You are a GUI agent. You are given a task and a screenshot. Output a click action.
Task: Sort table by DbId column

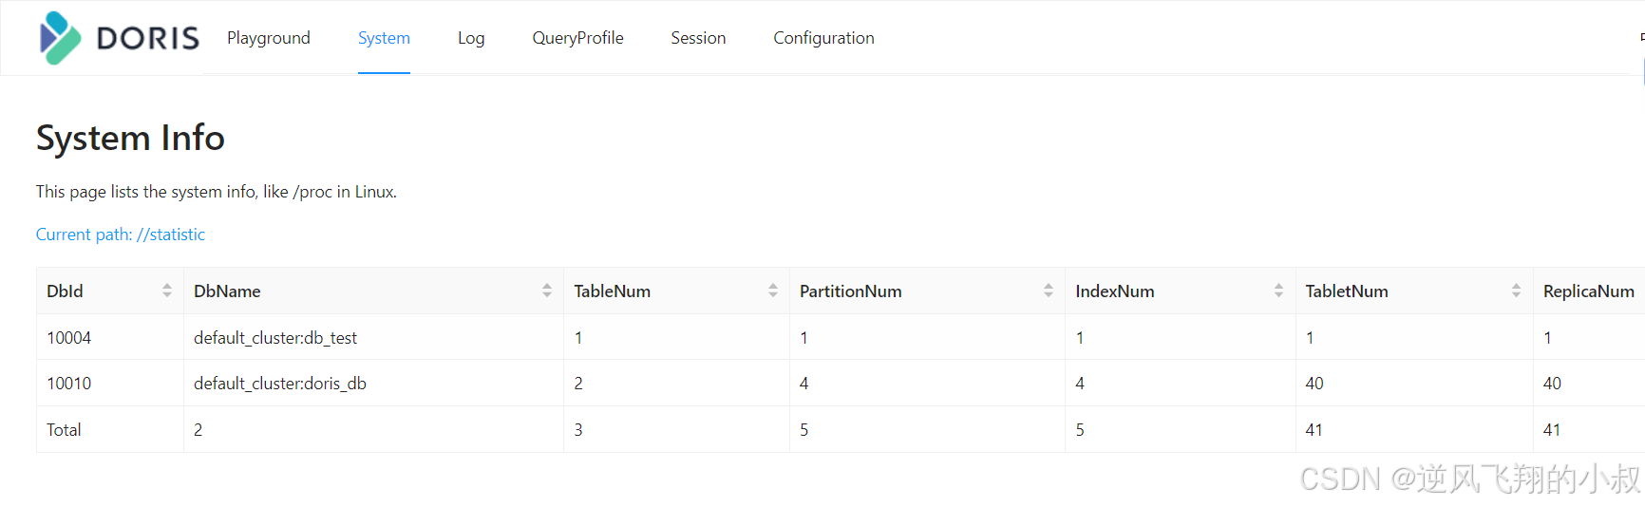[x=167, y=291]
